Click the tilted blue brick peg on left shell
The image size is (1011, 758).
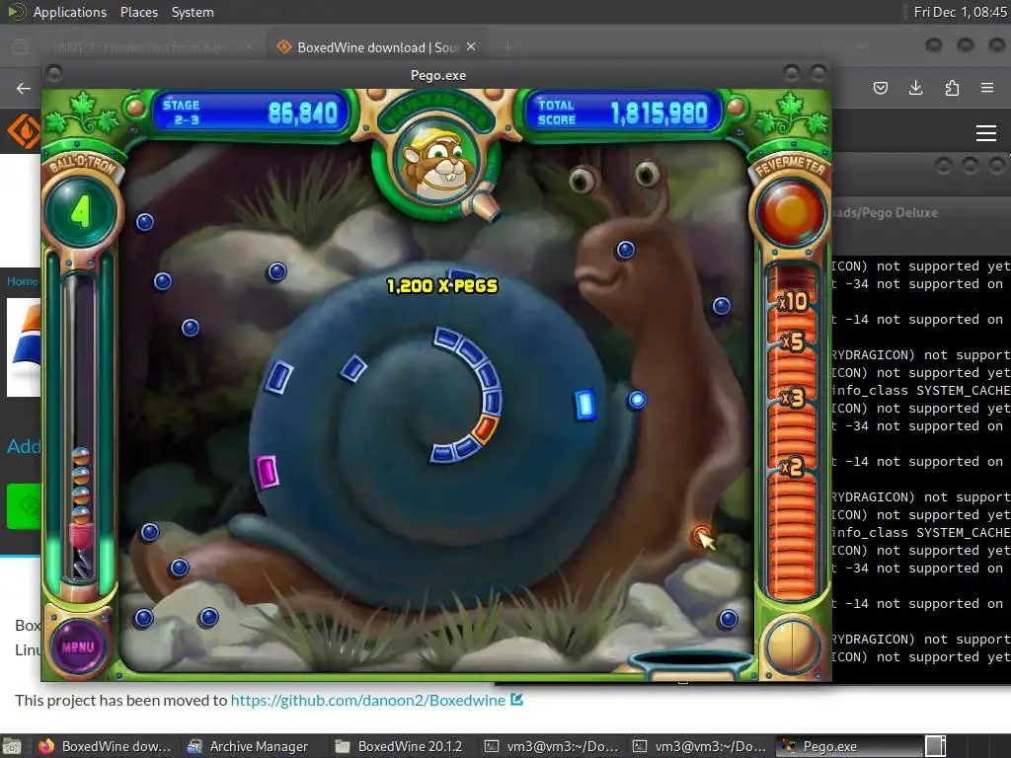279,377
